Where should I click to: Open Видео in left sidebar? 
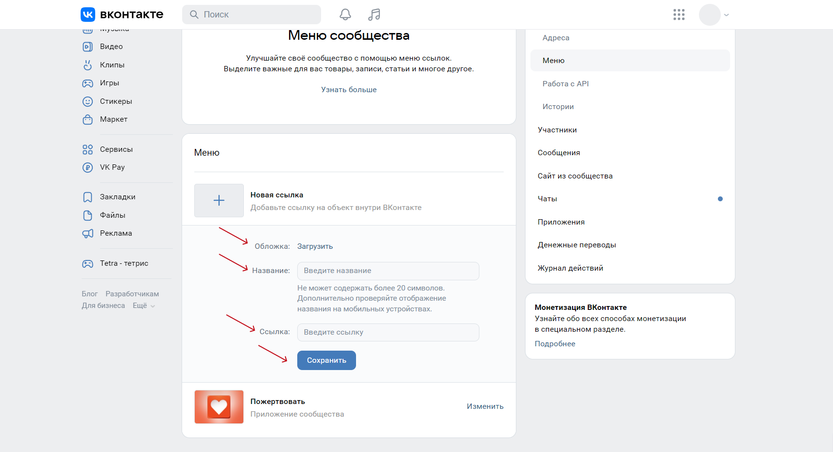111,47
